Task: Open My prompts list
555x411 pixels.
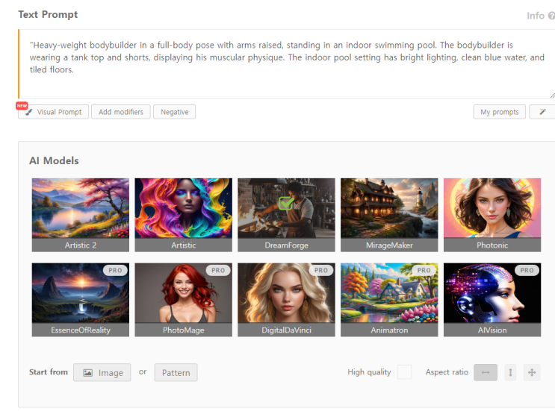Action: pyautogui.click(x=500, y=112)
